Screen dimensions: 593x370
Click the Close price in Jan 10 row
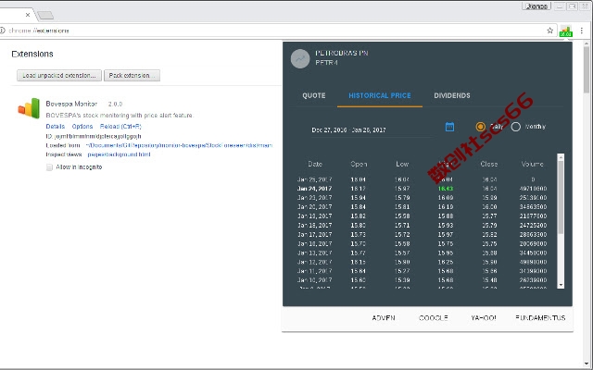pyautogui.click(x=489, y=280)
